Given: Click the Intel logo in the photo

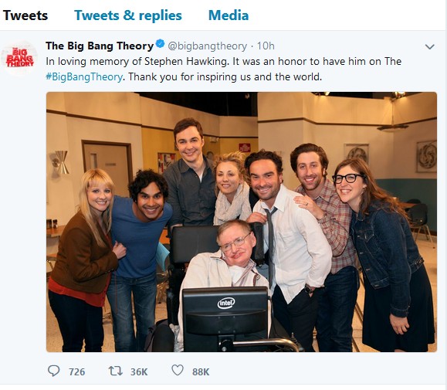Looking at the screenshot, I should coord(226,303).
